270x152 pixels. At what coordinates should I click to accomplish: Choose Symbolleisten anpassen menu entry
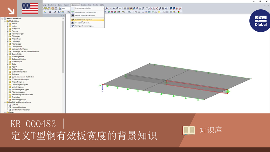tap(88, 20)
